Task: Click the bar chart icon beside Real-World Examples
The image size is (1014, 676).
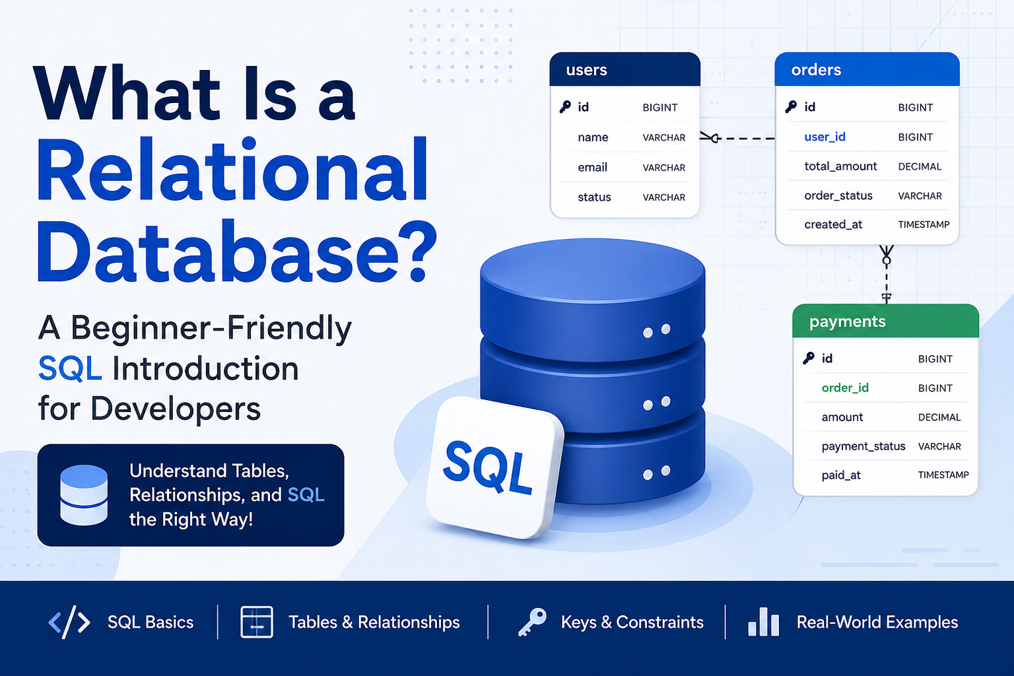Action: [763, 622]
